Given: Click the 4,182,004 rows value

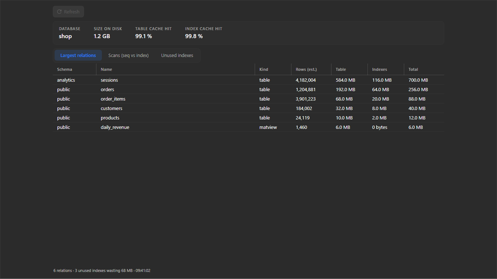Looking at the screenshot, I should click(x=306, y=80).
